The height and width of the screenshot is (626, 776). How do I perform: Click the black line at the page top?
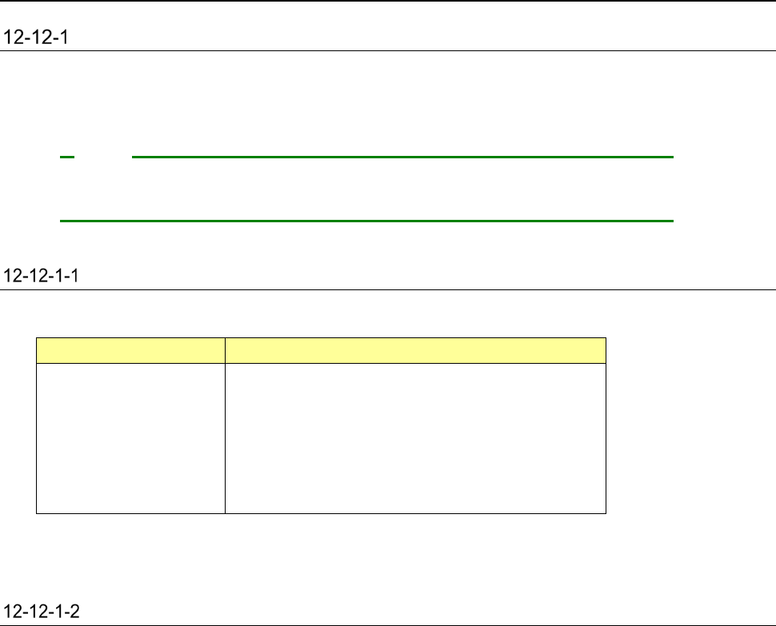point(388,1)
